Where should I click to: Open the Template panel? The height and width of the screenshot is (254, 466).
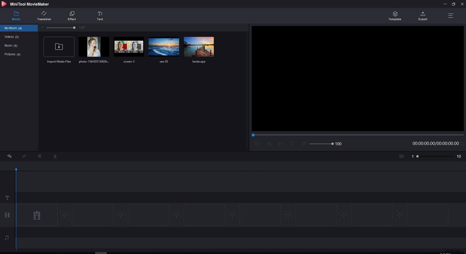click(395, 15)
